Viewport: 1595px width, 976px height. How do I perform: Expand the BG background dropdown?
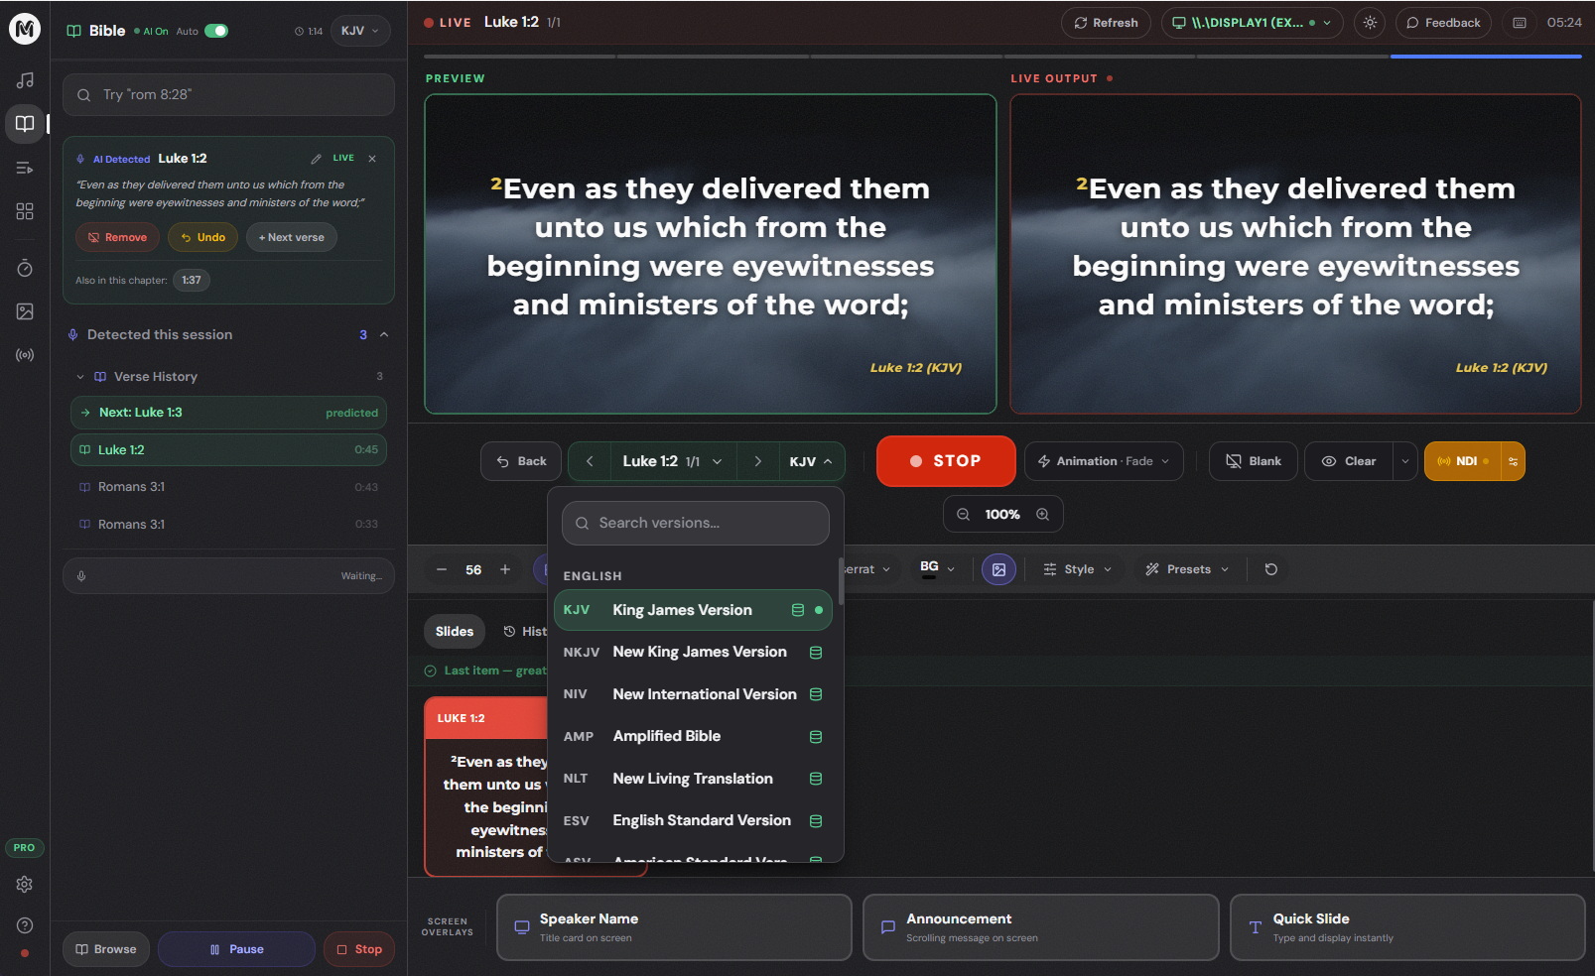(x=934, y=568)
